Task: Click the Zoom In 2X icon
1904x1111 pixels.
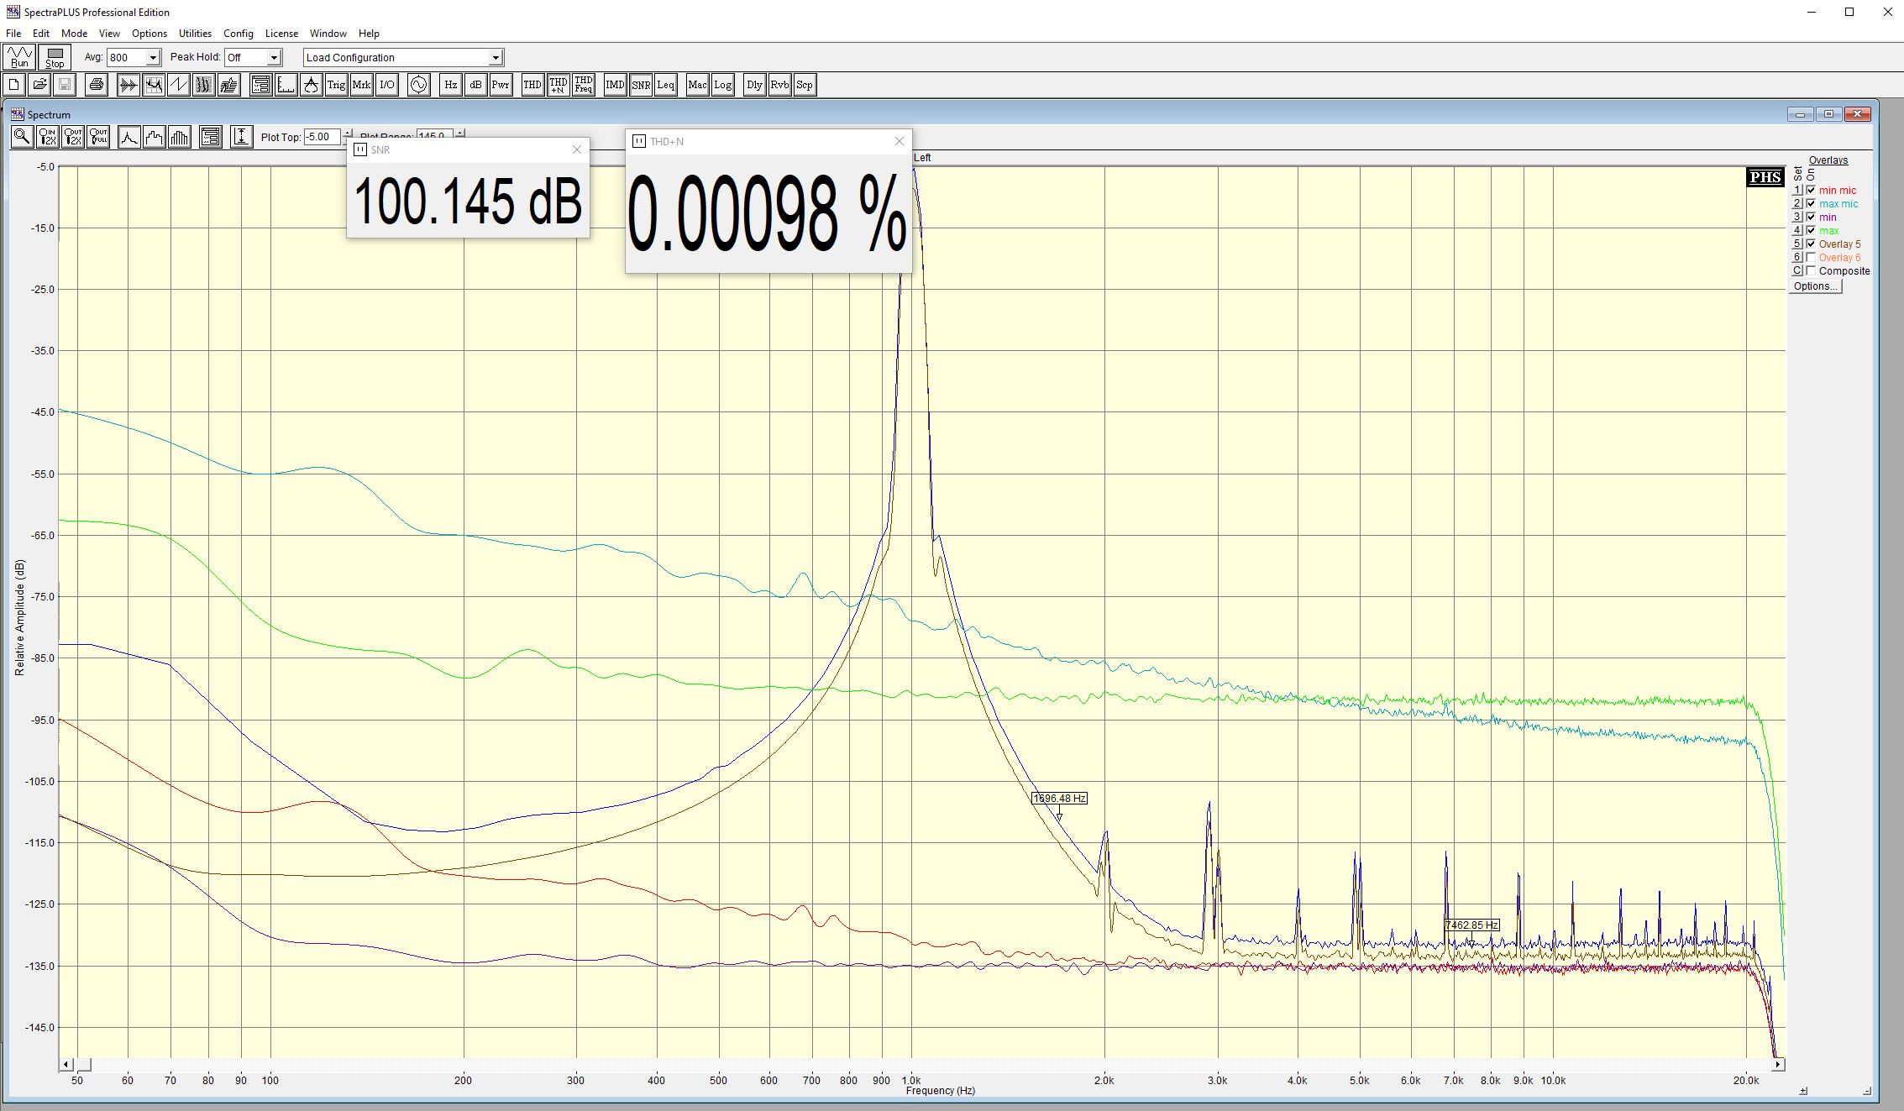Action: click(48, 137)
